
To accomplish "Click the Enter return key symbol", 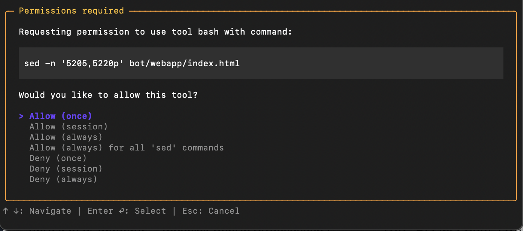I will pyautogui.click(x=121, y=211).
